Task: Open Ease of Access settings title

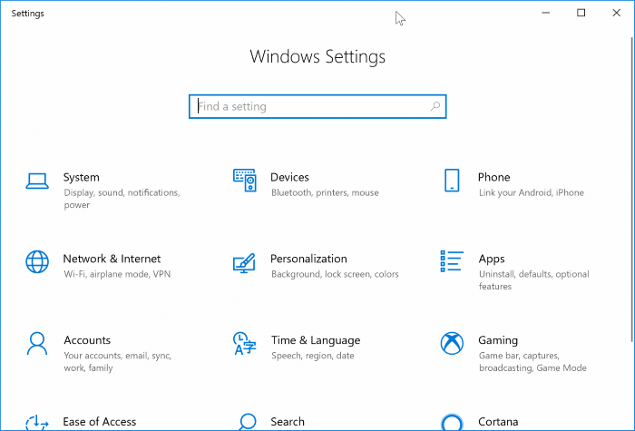Action: 100,422
